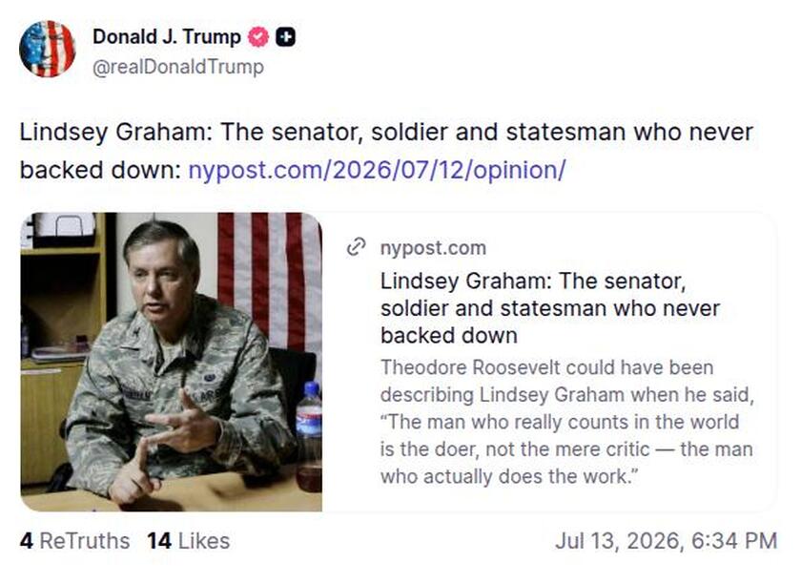Image resolution: width=801 pixels, height=584 pixels.
Task: Click nypost.com domain label in card
Action: click(433, 248)
